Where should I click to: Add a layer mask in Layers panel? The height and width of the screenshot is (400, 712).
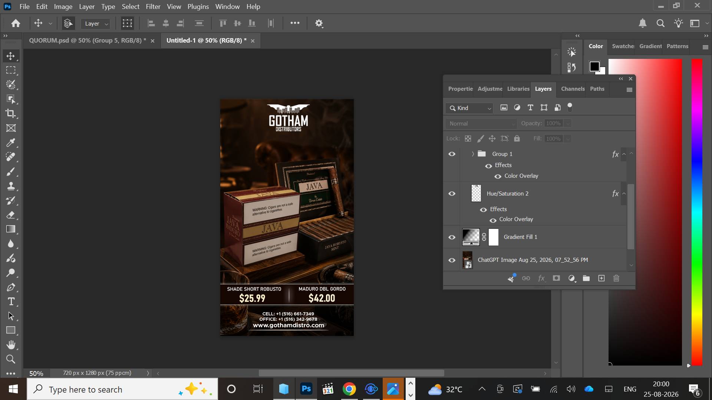[x=556, y=278]
